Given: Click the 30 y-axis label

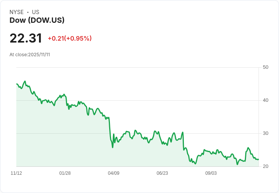Looking at the screenshot, I should point(265,133).
